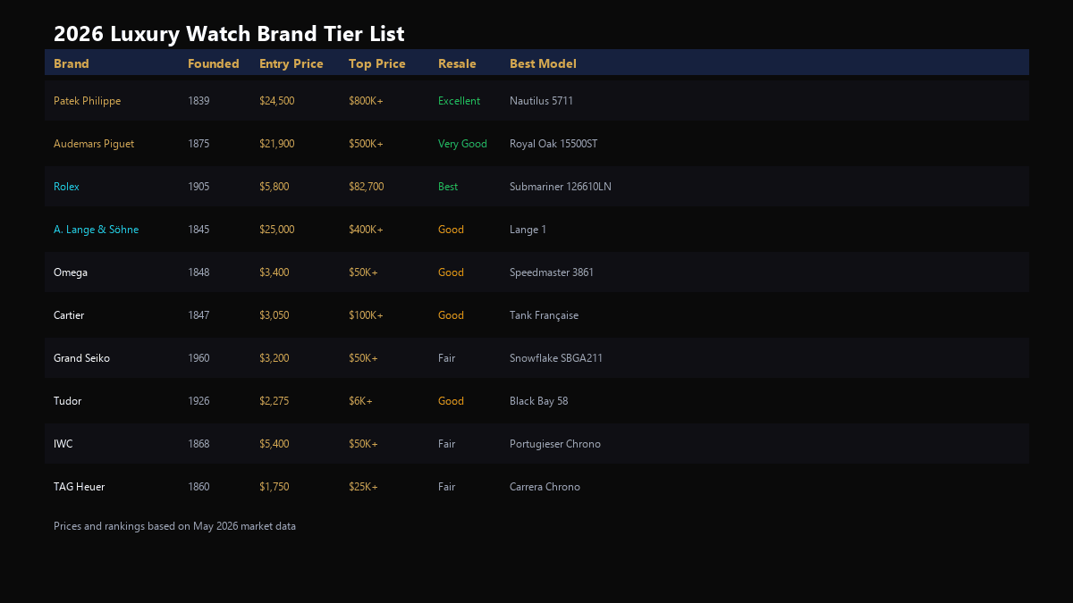Screen dimensions: 1073x603
Task: Click Tudor's Good resale rating
Action: coord(451,401)
